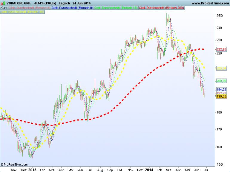The width and height of the screenshot is (230, 172).
Task: Click the 180 price axis value
Action: (x=219, y=112)
